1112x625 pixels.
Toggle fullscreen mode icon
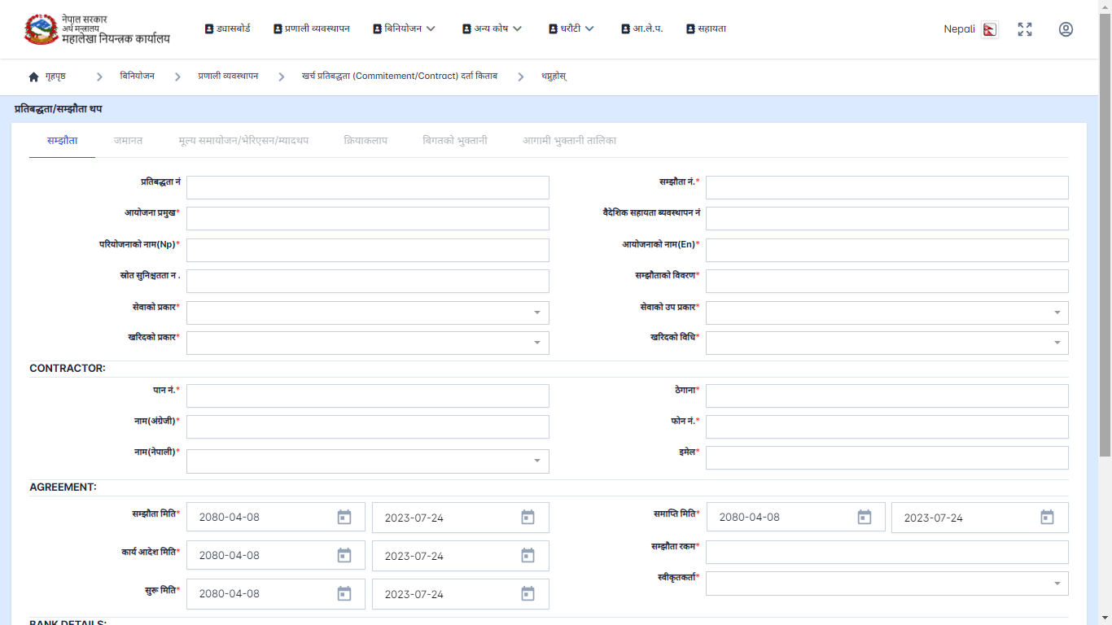point(1025,29)
